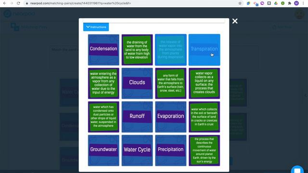Select the Condensation card
This screenshot has height=173, width=308.
[103, 49]
